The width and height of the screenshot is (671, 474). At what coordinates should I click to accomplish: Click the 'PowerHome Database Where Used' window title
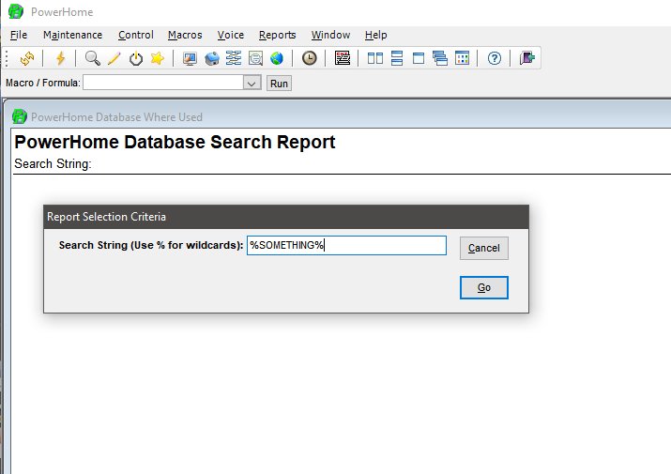(116, 117)
